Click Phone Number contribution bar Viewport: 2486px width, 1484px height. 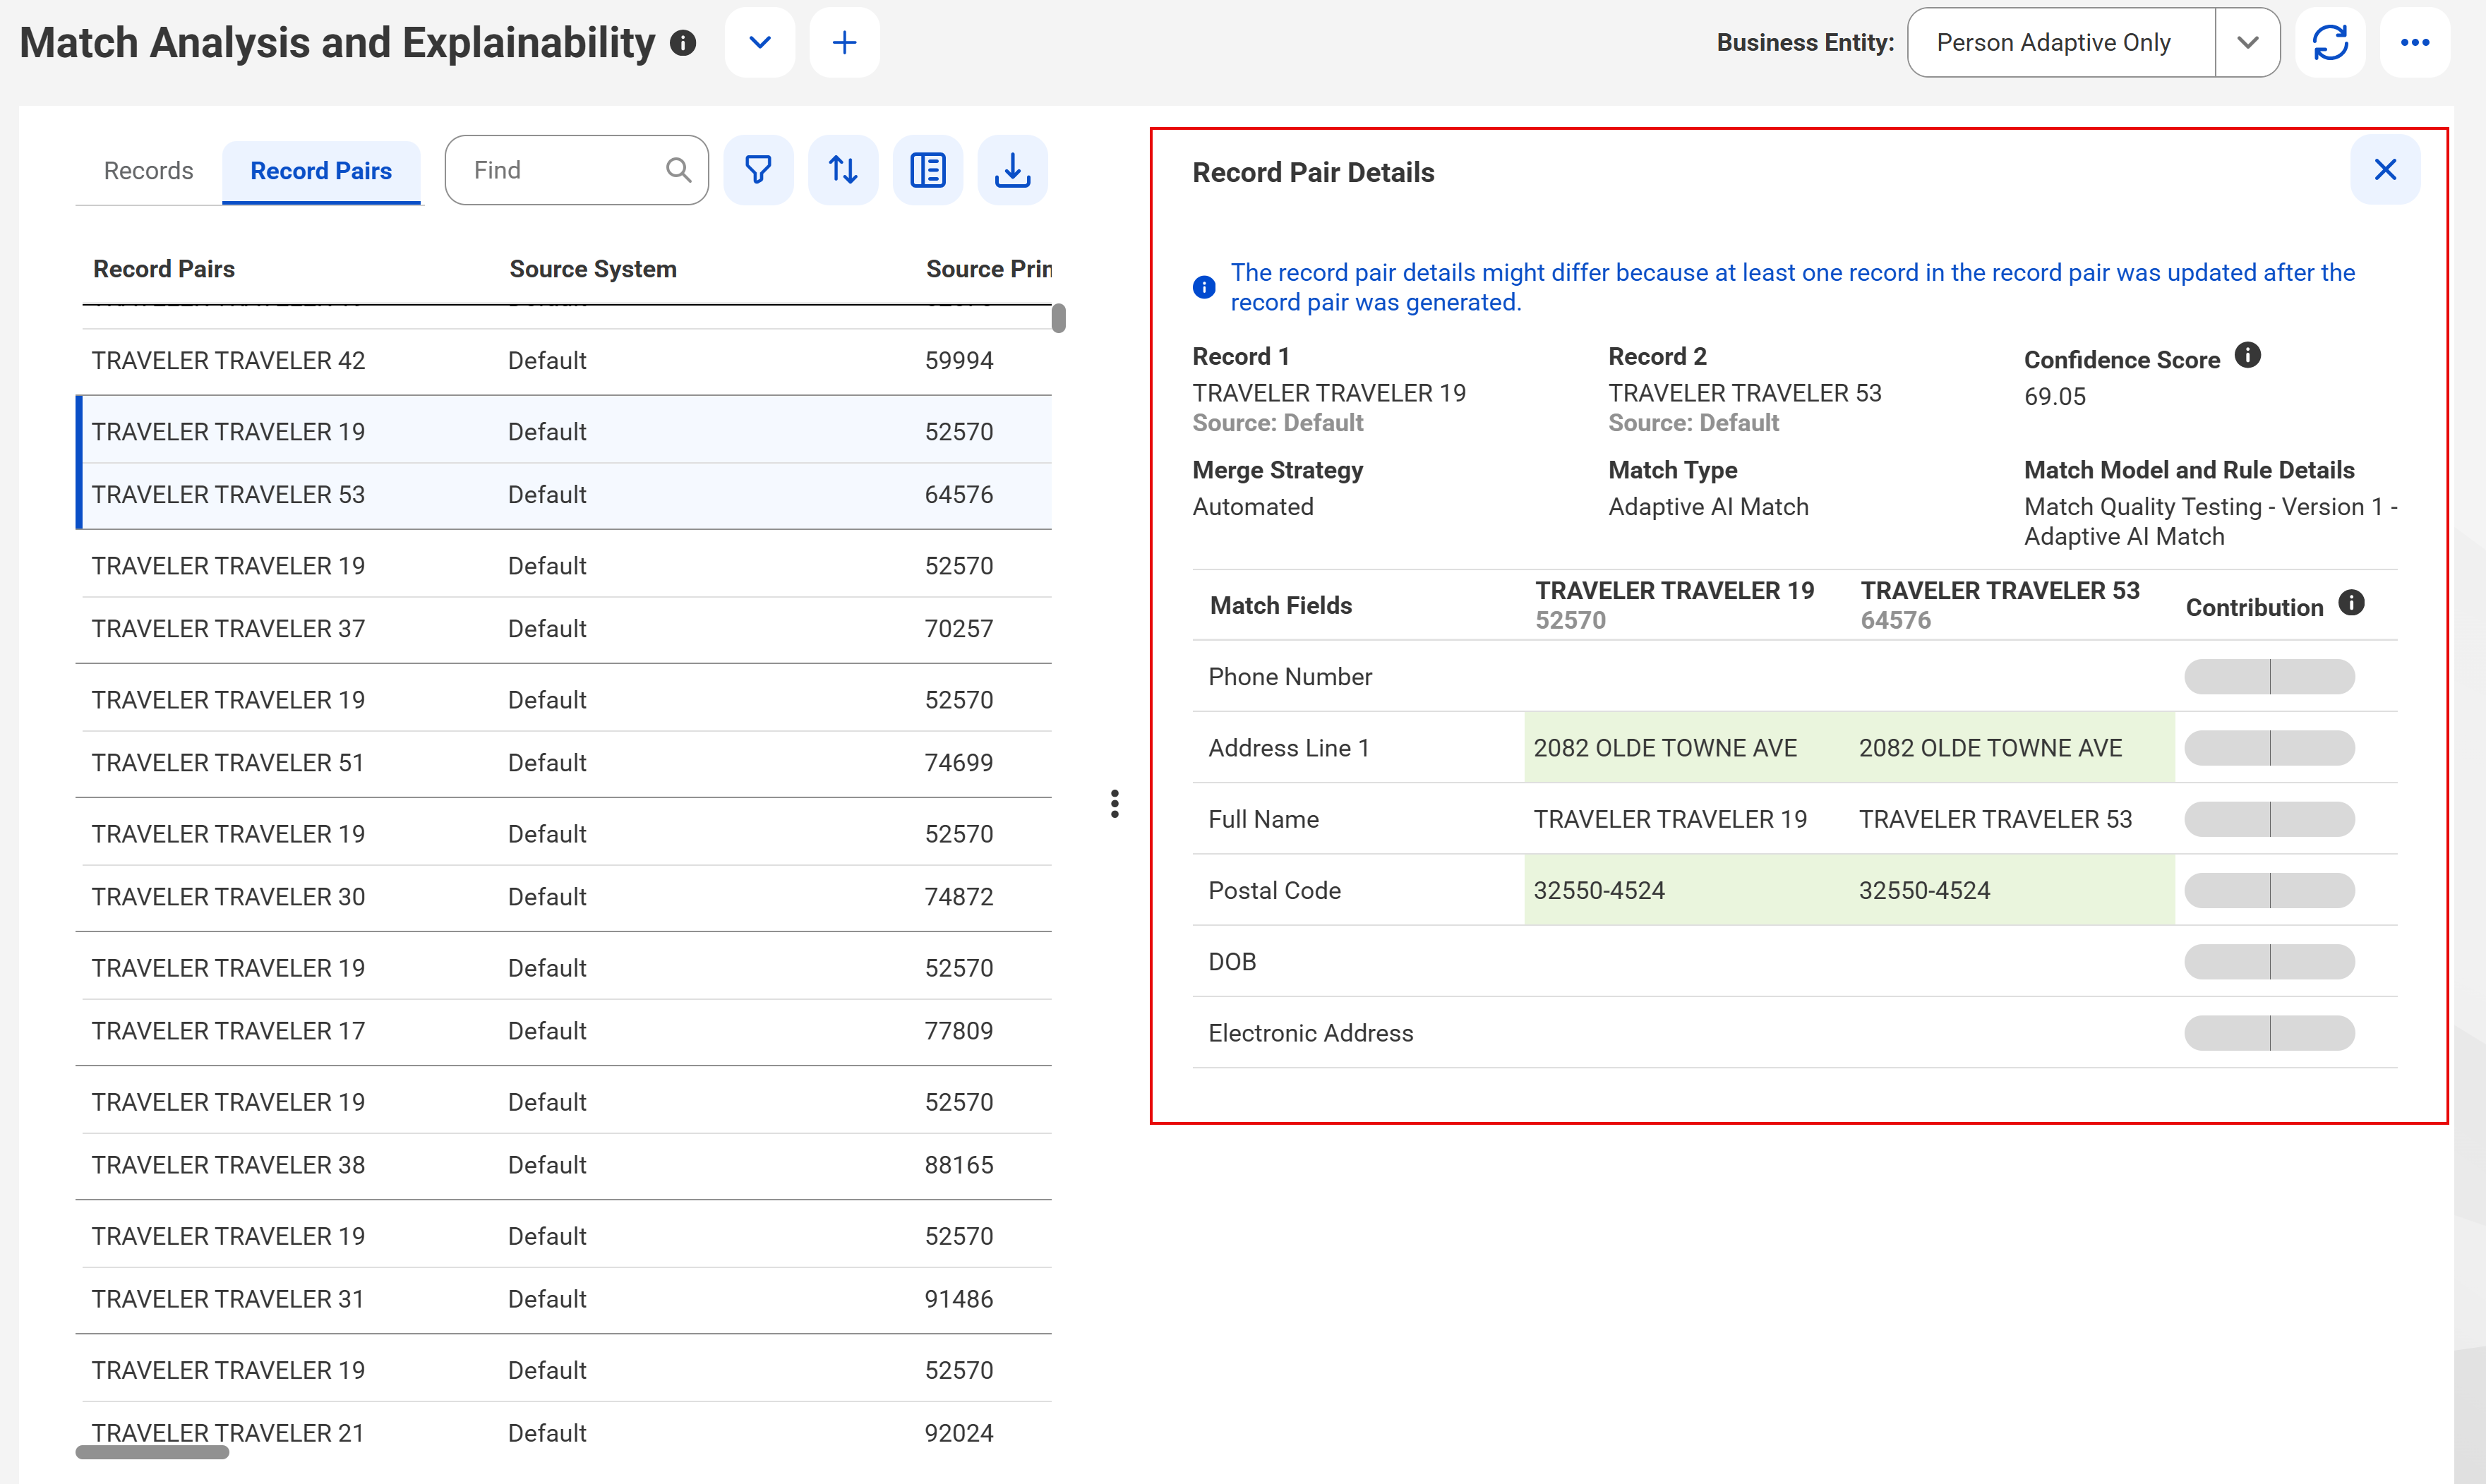[2269, 677]
